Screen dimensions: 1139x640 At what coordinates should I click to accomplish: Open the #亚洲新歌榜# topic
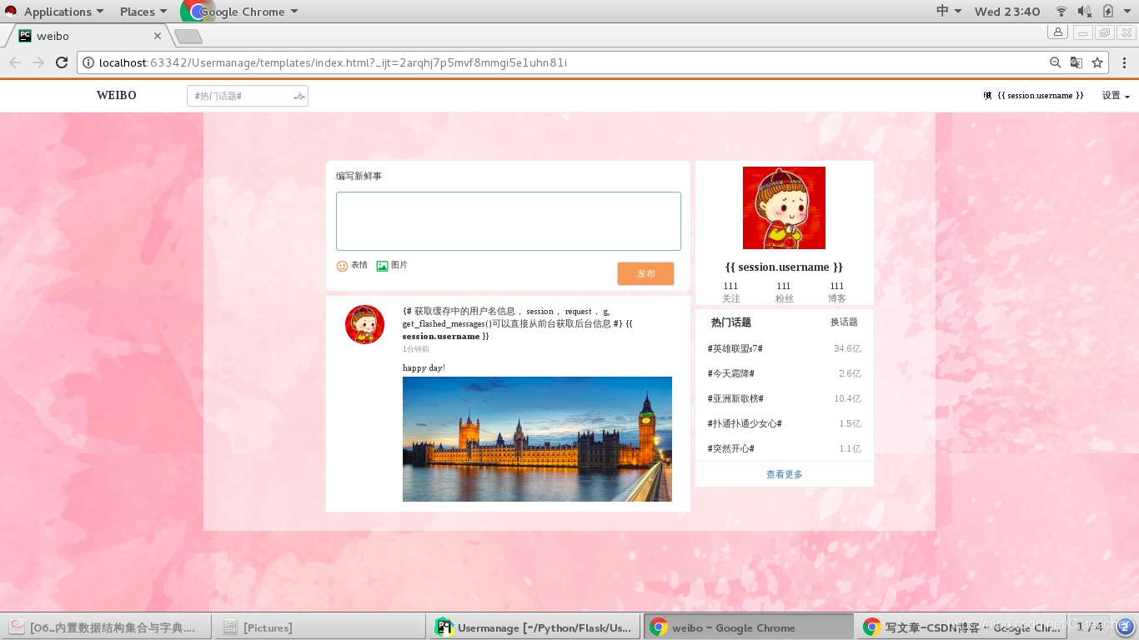tap(735, 398)
